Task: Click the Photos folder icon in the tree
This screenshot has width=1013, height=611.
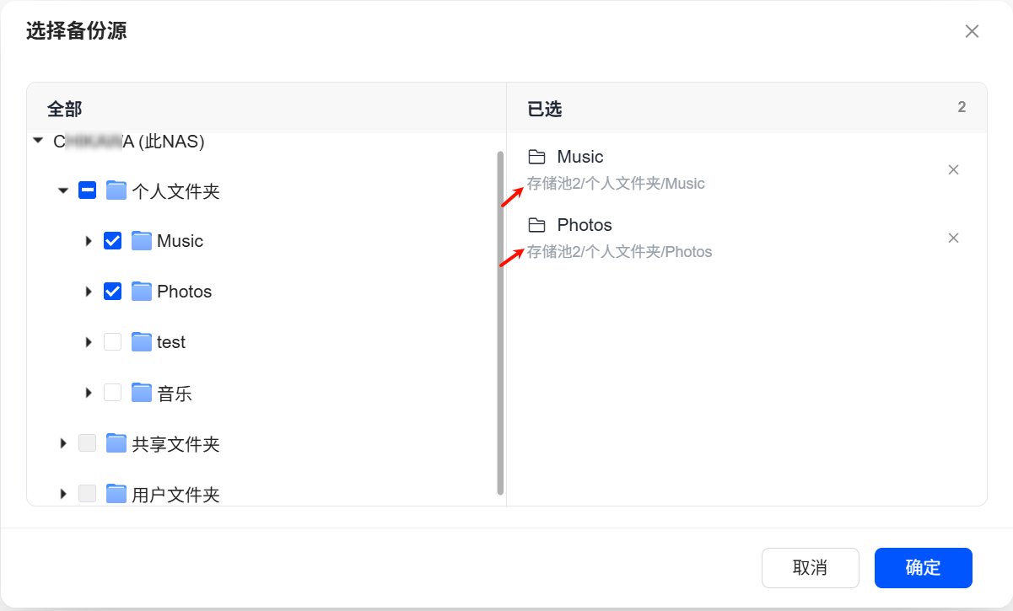Action: (x=142, y=292)
